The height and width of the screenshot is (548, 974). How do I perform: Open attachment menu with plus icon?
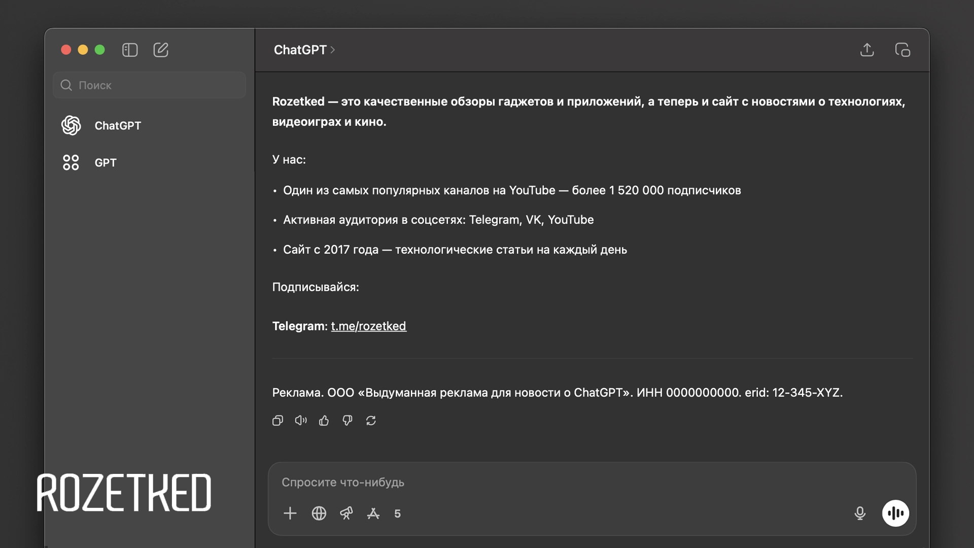point(290,513)
